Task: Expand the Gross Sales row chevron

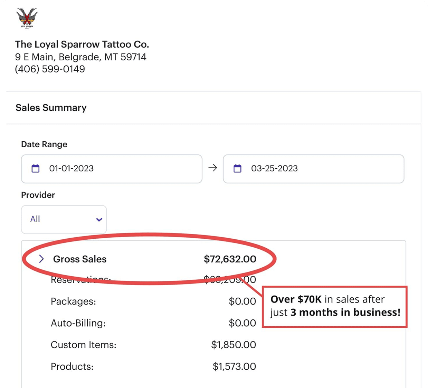Action: (x=41, y=259)
